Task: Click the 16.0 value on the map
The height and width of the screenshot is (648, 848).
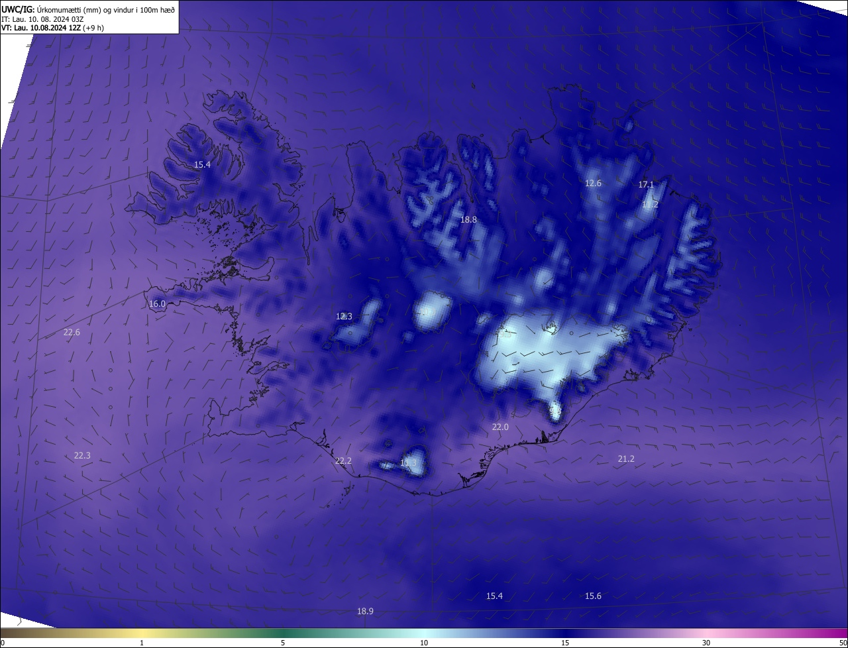Action: pos(157,303)
